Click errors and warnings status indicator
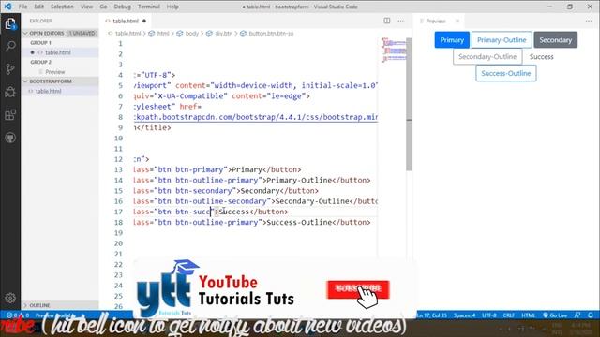The image size is (600, 337). (18, 315)
